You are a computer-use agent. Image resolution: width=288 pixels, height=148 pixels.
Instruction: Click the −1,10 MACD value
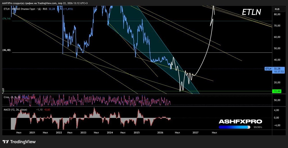[39, 110]
